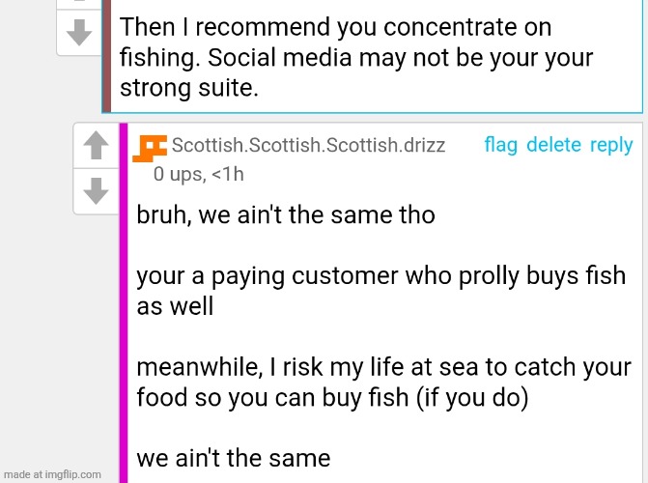Screen dimensions: 648x483
Task: Open Scottish.Scottish.Scottish.drizz user profile
Action: tap(308, 146)
